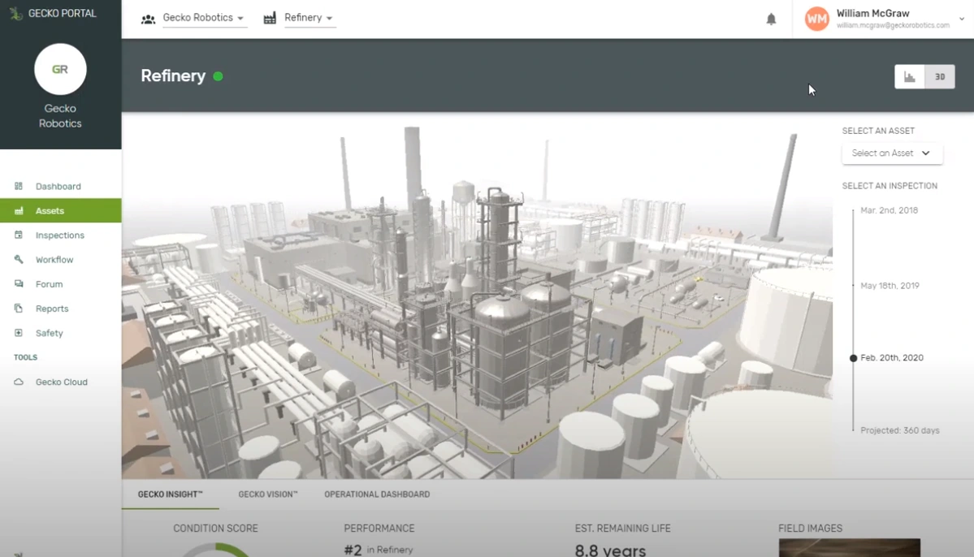Click the user email address text
Viewport: 974px width, 557px height.
(x=893, y=25)
